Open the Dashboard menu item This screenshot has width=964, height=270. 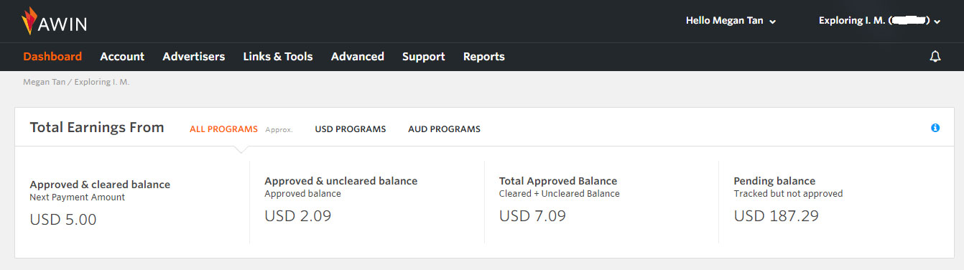(52, 56)
